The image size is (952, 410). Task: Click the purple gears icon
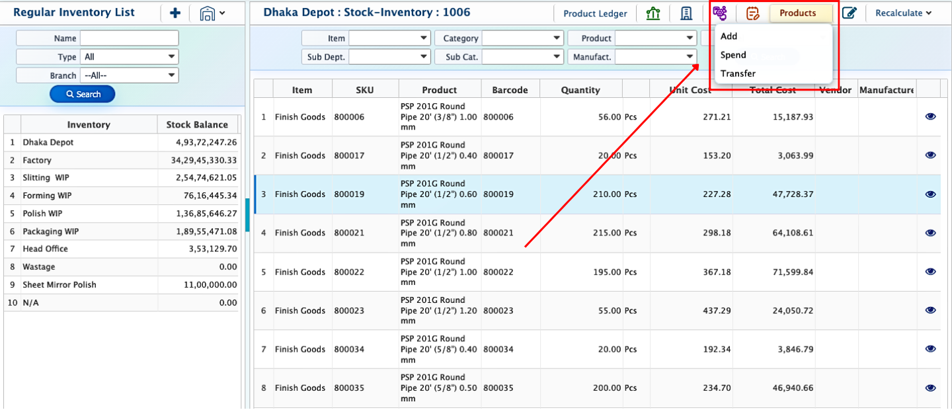[720, 13]
